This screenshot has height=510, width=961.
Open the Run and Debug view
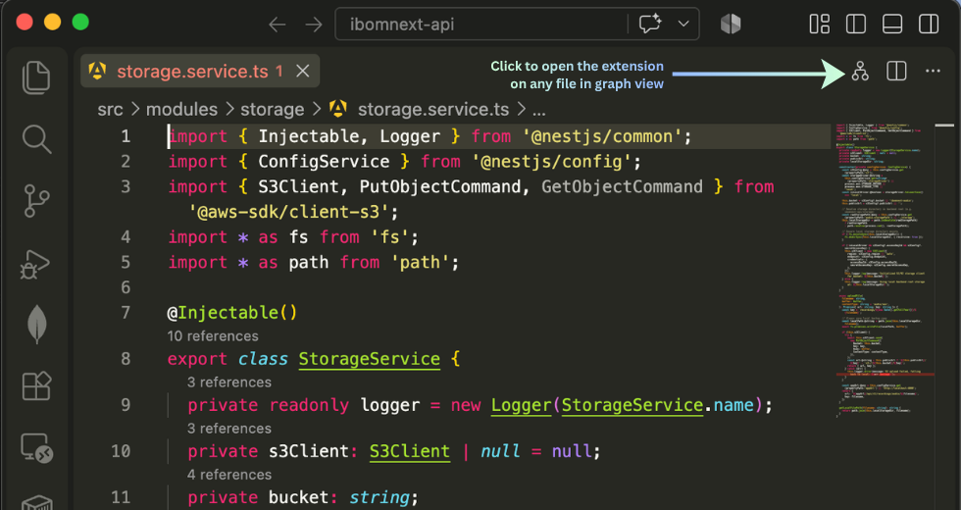[35, 264]
